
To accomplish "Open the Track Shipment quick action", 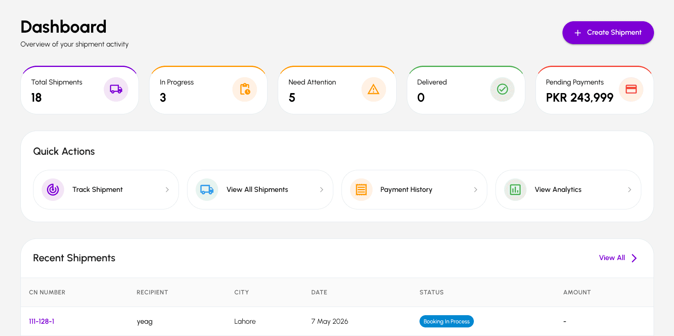I will [106, 190].
